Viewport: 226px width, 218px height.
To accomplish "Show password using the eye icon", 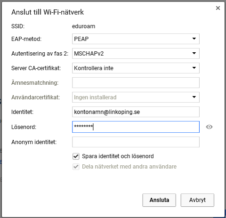I will [x=209, y=127].
